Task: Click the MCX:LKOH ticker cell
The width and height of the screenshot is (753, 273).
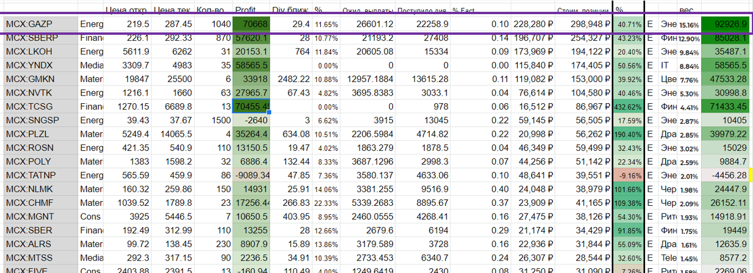Action: [x=41, y=51]
